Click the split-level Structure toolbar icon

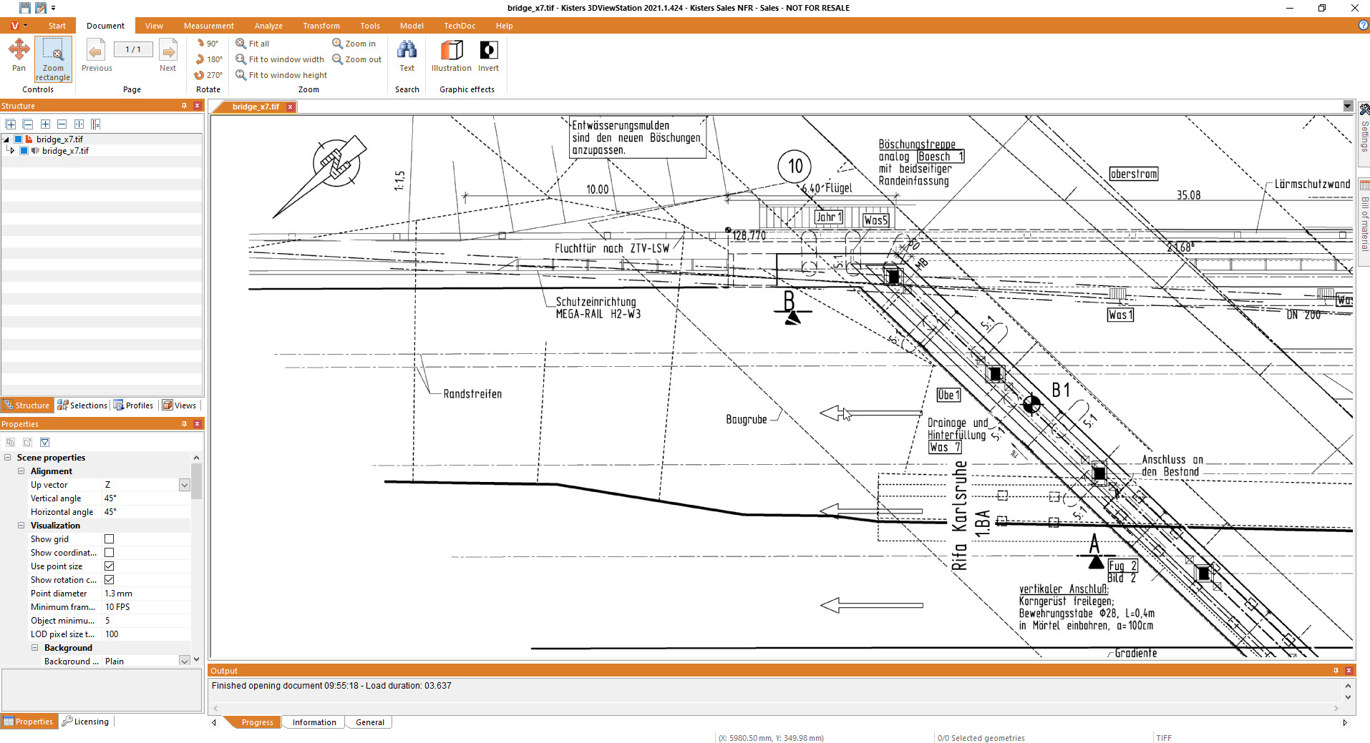pyautogui.click(x=79, y=124)
